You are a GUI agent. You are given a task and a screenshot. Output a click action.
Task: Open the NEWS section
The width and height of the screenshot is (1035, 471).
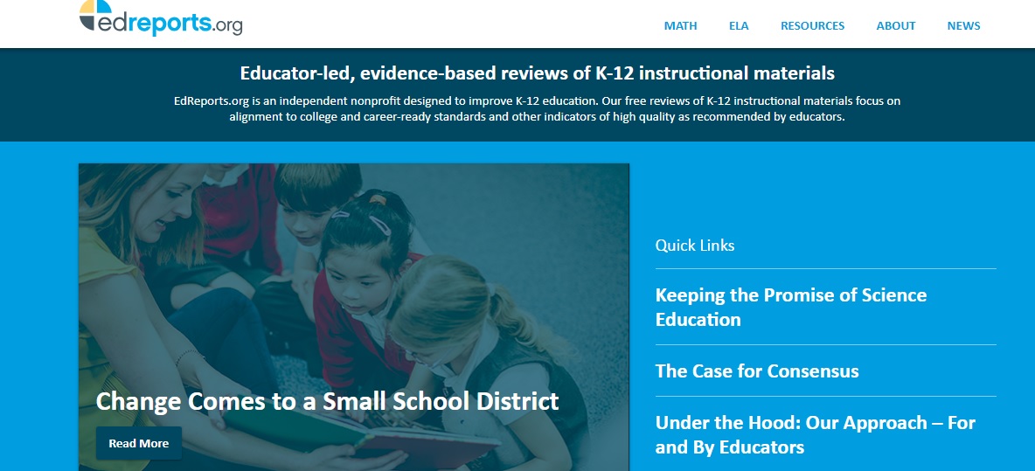(x=963, y=25)
